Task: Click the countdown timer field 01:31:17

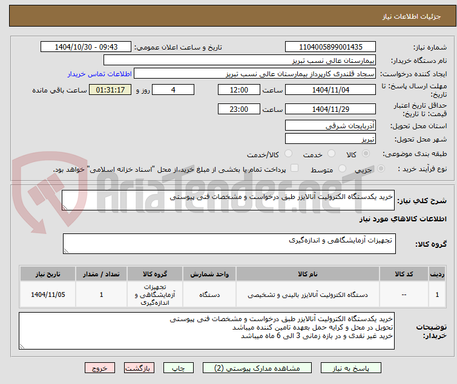Action: (x=110, y=89)
